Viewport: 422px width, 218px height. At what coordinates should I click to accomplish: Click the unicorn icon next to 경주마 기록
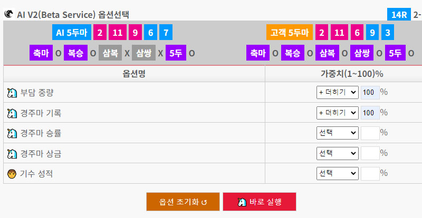coord(12,113)
